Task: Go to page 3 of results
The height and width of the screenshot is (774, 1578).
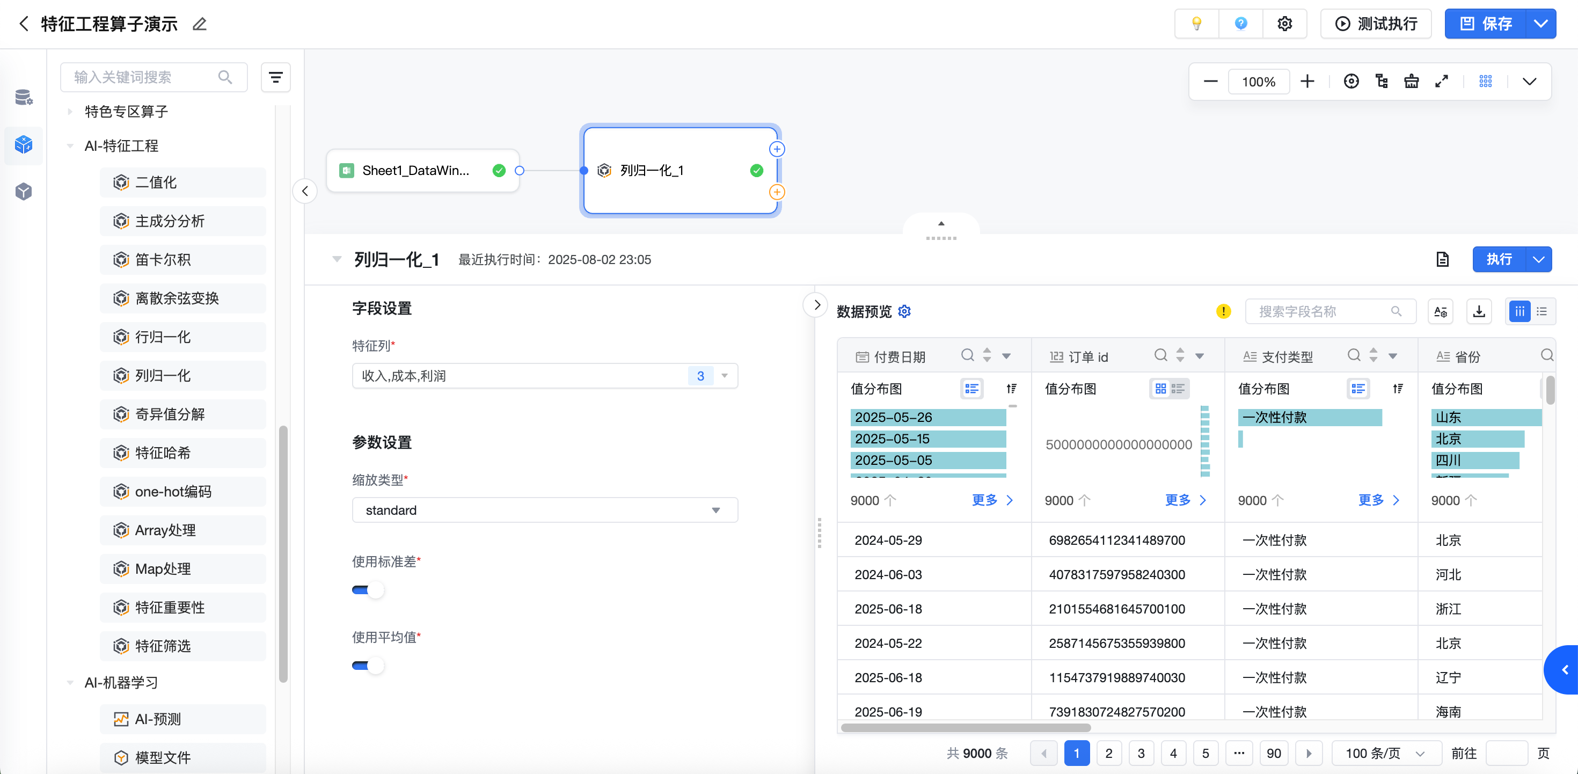Action: tap(1141, 753)
